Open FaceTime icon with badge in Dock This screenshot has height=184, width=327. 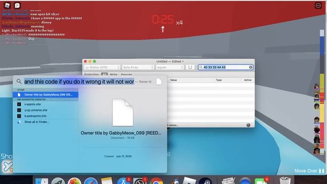pyautogui.click(x=261, y=181)
